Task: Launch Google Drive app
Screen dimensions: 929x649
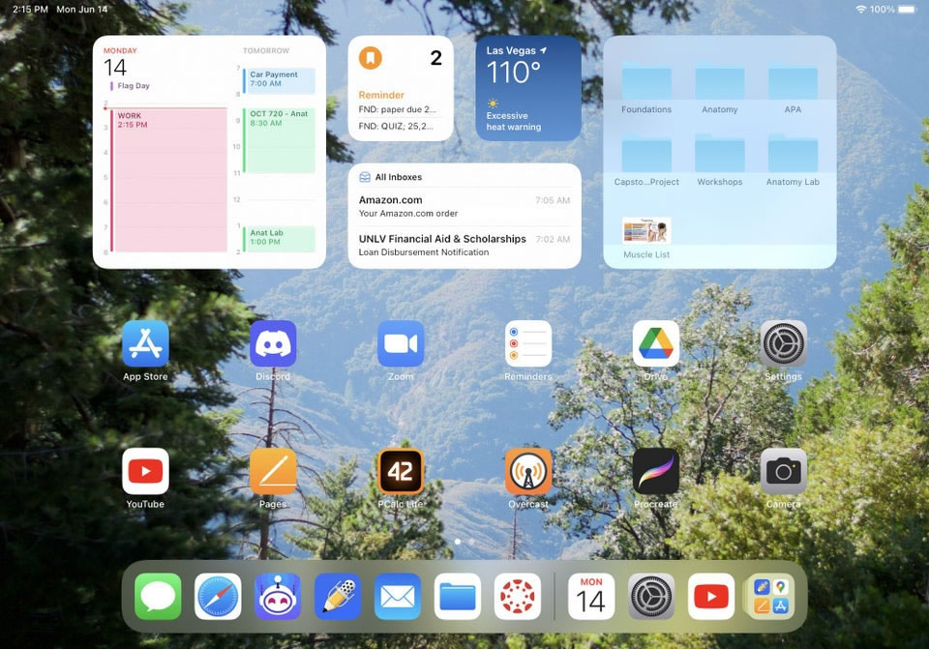Action: click(656, 344)
